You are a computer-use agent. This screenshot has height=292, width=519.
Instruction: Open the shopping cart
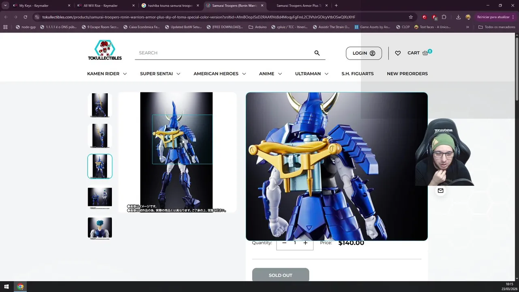click(x=419, y=53)
